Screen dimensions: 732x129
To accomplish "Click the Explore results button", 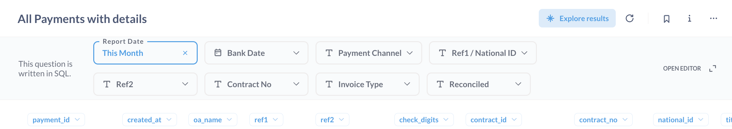I will click(577, 19).
